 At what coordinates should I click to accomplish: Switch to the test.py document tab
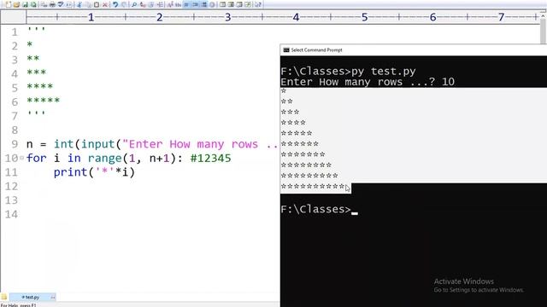tap(32, 297)
